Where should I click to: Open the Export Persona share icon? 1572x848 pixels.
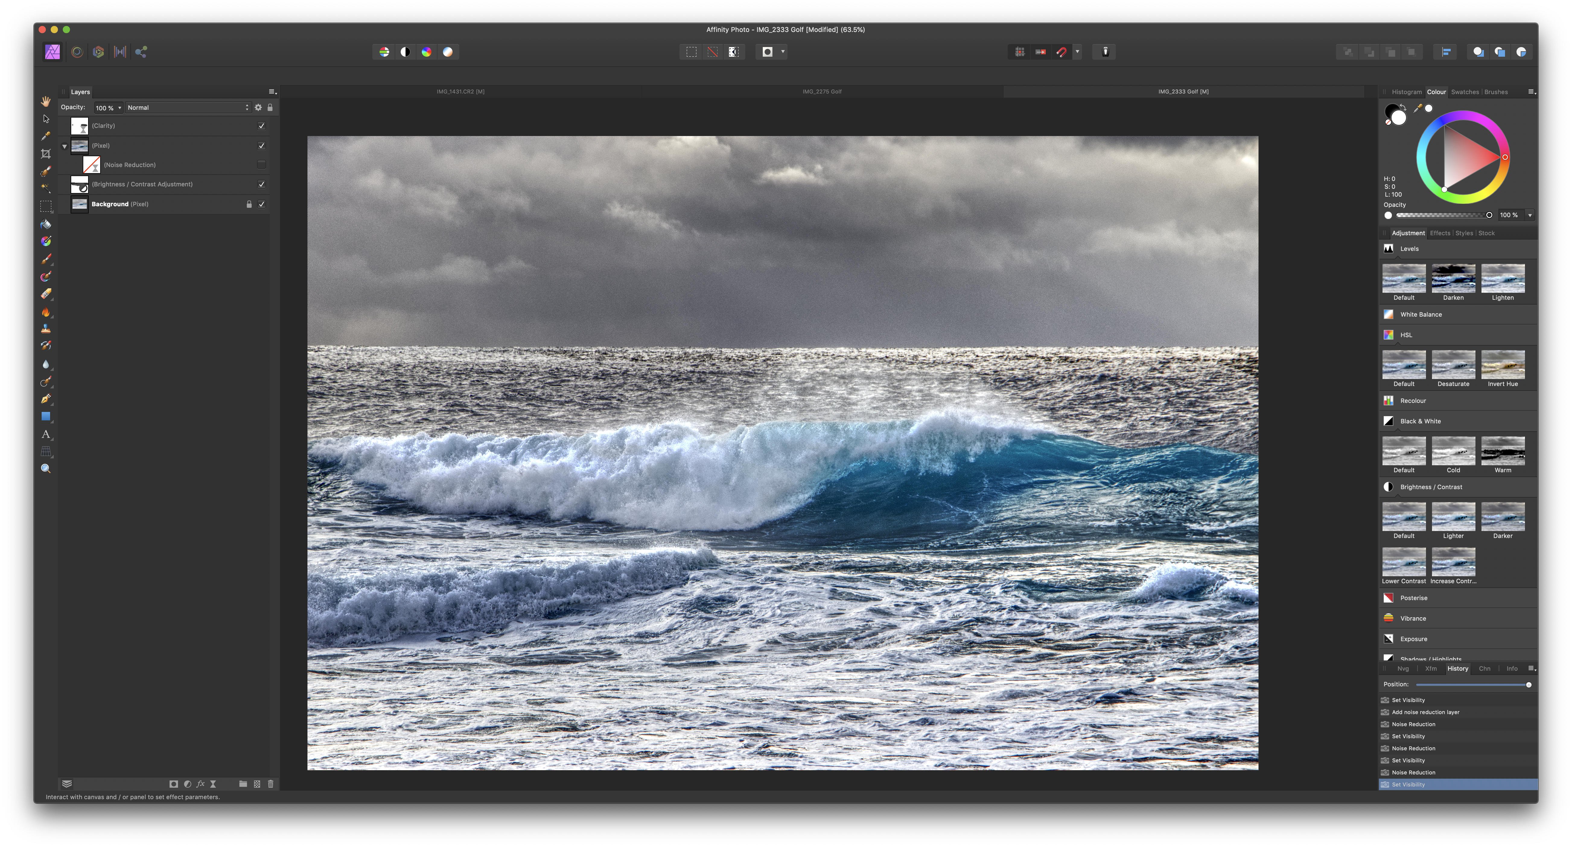[x=141, y=52]
